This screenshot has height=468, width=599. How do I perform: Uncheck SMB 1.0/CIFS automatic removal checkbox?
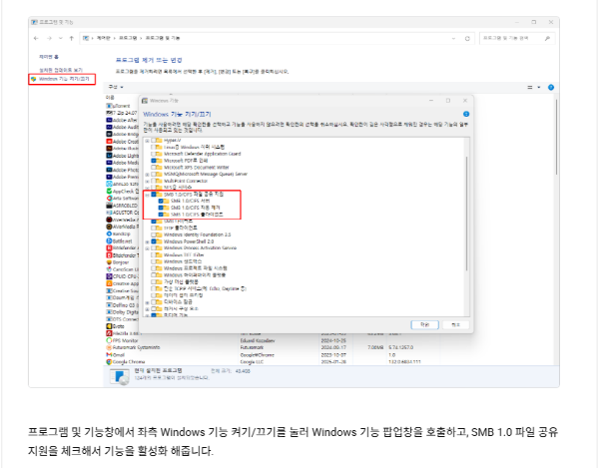click(161, 208)
